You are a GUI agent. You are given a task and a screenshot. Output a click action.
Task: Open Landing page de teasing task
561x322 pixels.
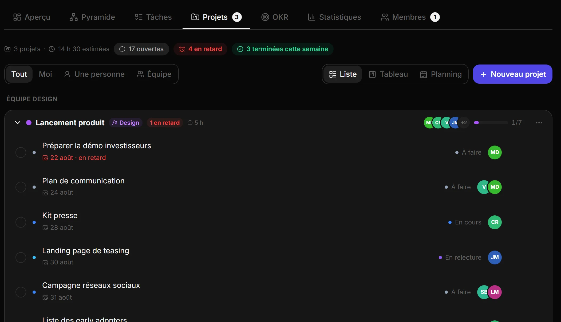[x=85, y=251]
